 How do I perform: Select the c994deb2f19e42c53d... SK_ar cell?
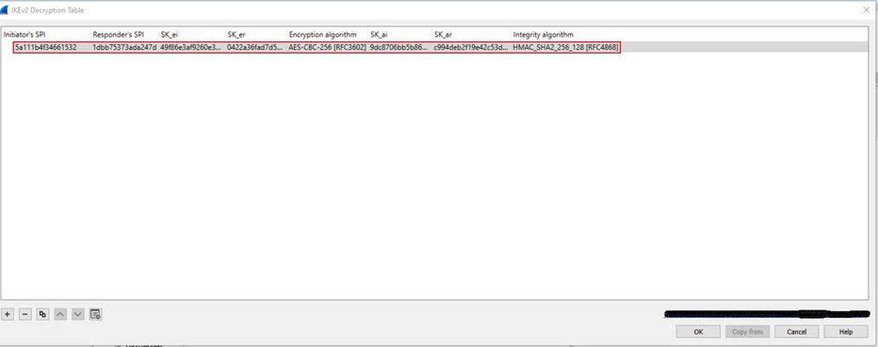point(471,48)
